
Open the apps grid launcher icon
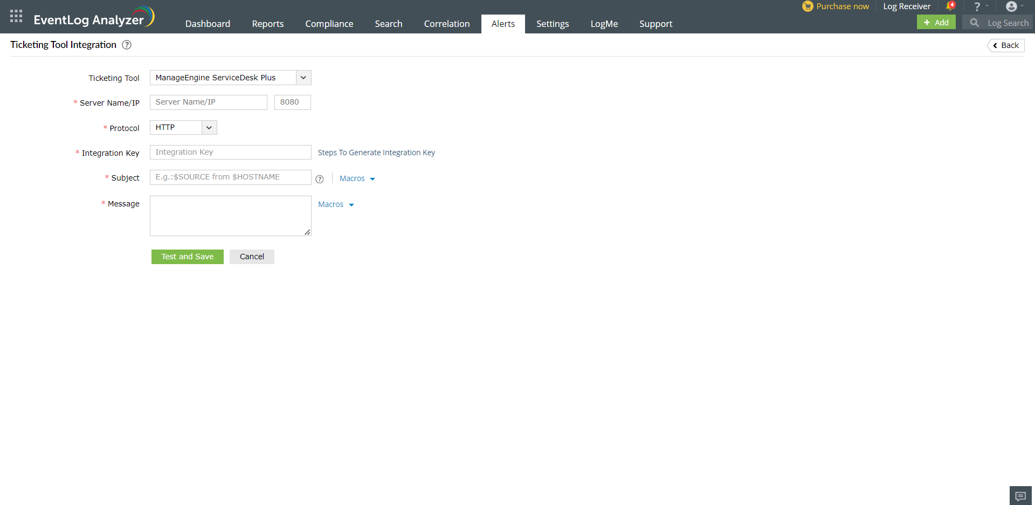(16, 16)
